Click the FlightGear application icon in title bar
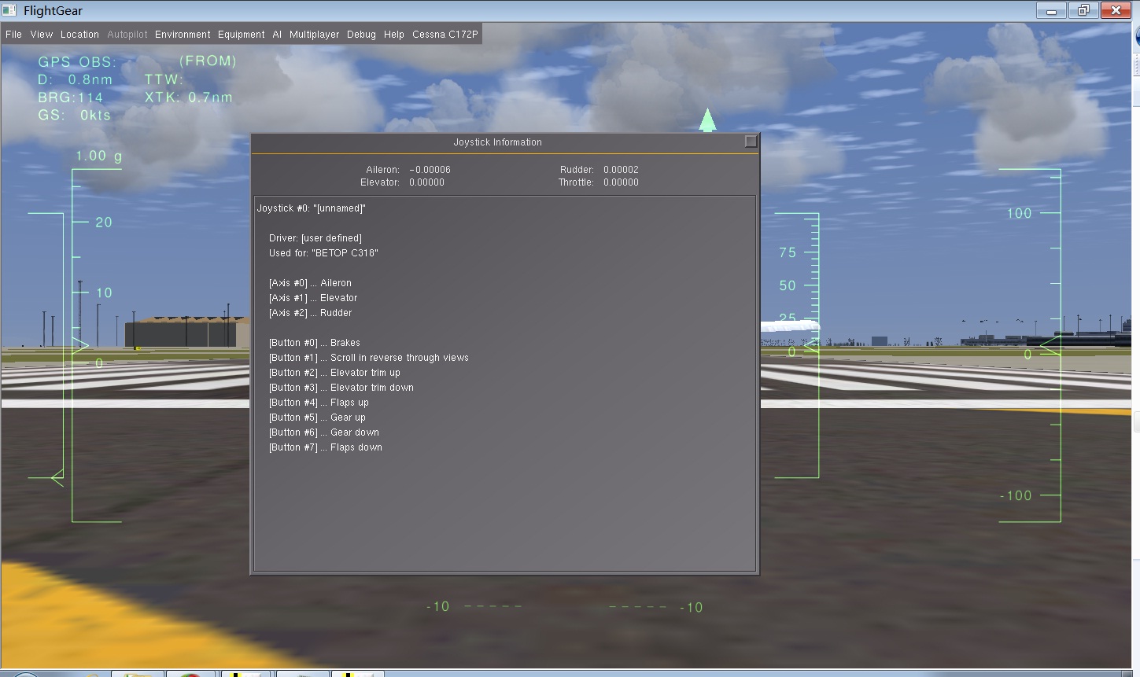This screenshot has width=1140, height=677. (x=9, y=10)
